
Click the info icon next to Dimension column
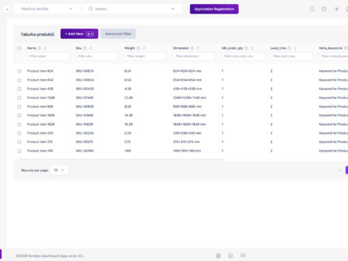tap(192, 48)
